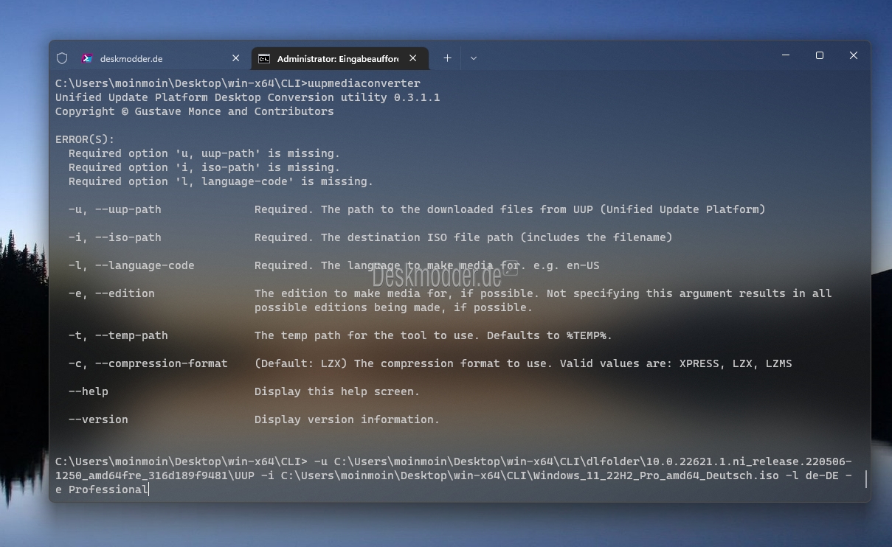Click the '-t, --temp-path' option name
This screenshot has width=892, height=547.
(x=118, y=335)
